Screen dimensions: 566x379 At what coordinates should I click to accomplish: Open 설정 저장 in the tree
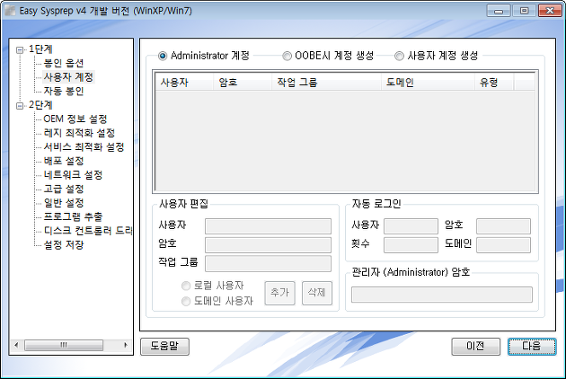(64, 245)
